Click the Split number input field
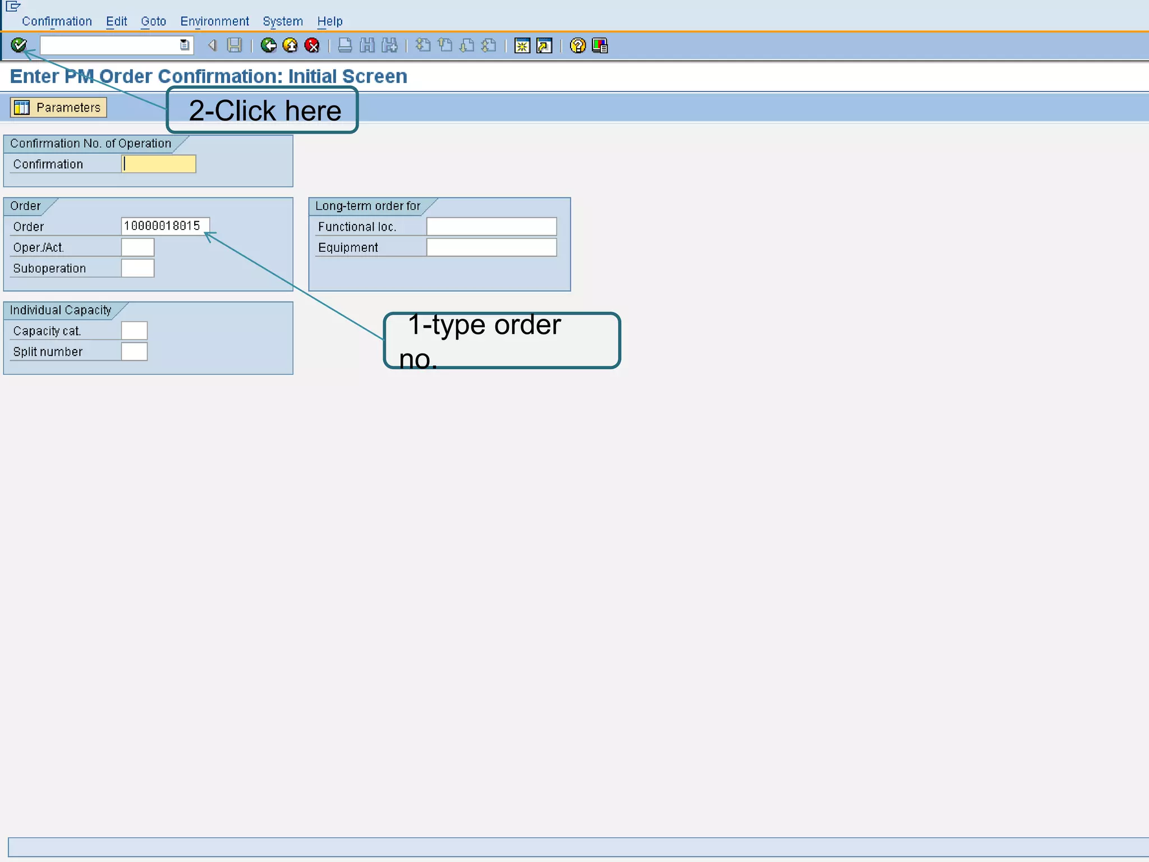Image resolution: width=1149 pixels, height=862 pixels. click(x=134, y=351)
